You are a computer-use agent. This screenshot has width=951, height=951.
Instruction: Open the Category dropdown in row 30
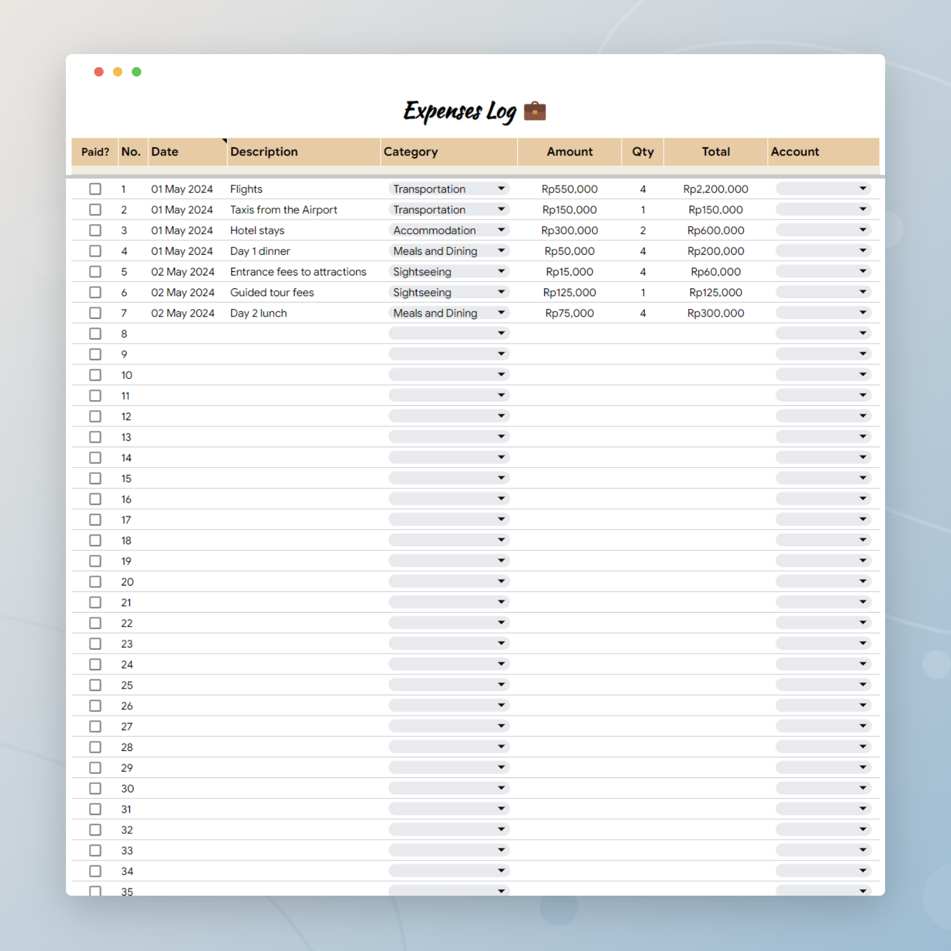[x=449, y=788]
